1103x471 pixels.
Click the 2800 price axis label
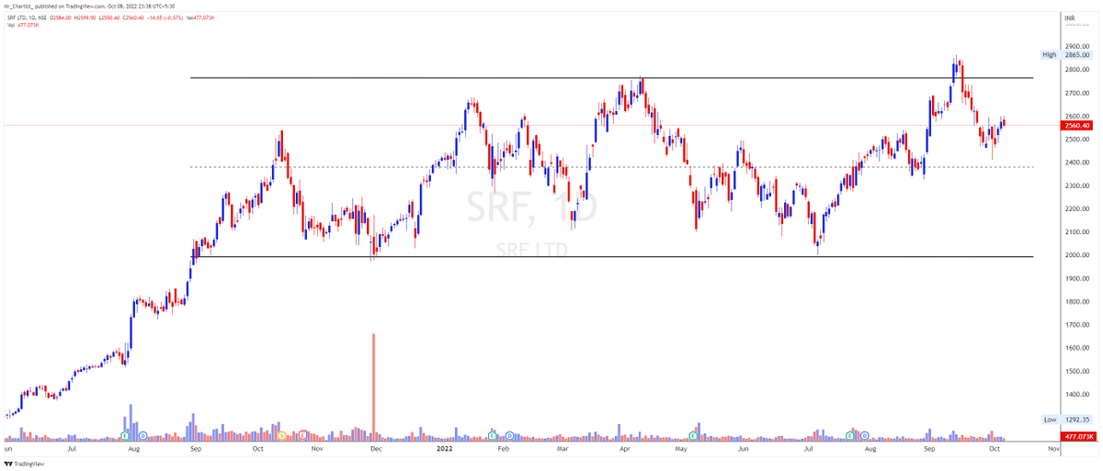tap(1075, 70)
